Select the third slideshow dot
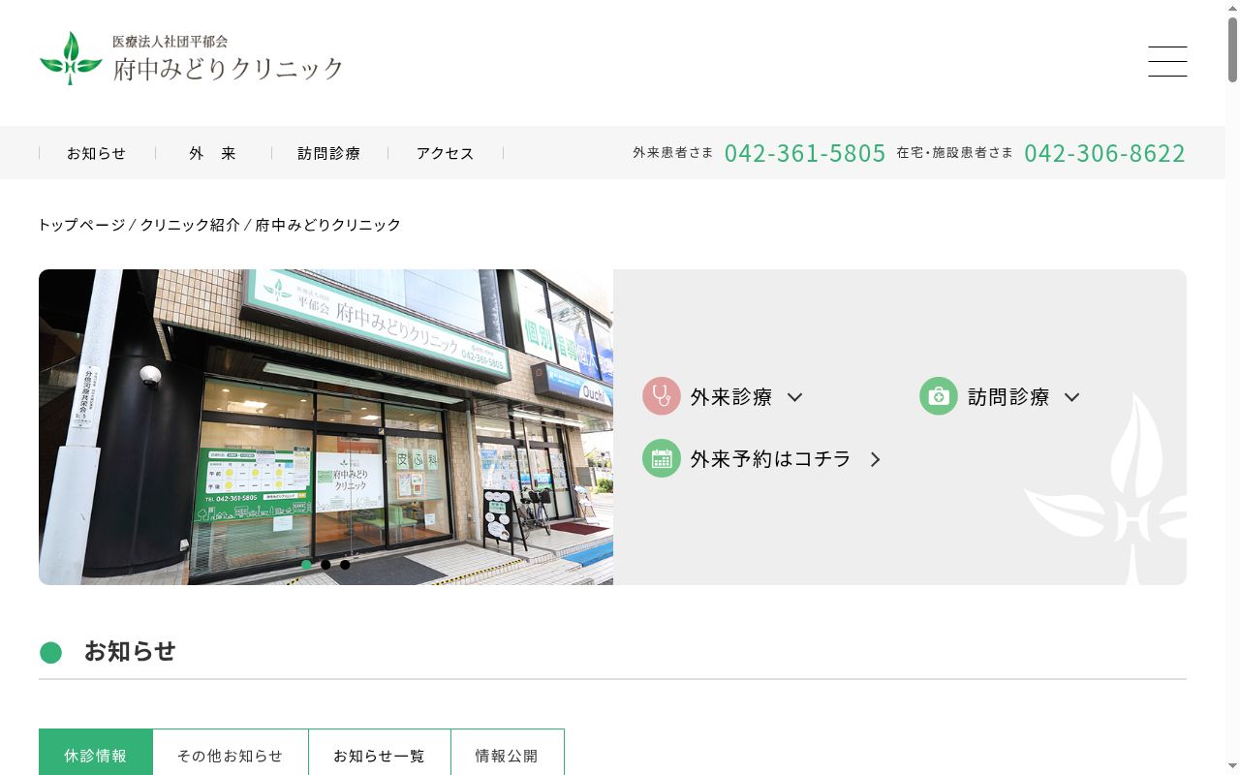This screenshot has height=775, width=1240. [x=345, y=565]
